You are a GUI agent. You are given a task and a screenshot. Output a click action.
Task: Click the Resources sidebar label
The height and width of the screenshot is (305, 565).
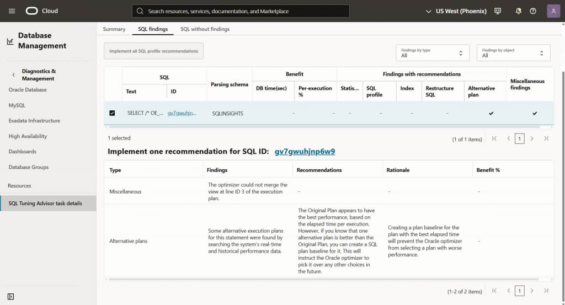point(19,185)
